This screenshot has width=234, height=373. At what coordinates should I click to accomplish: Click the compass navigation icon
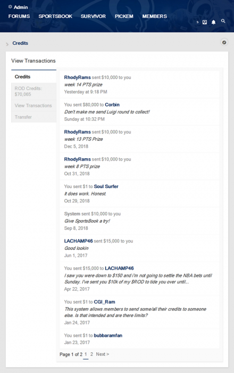224,43
